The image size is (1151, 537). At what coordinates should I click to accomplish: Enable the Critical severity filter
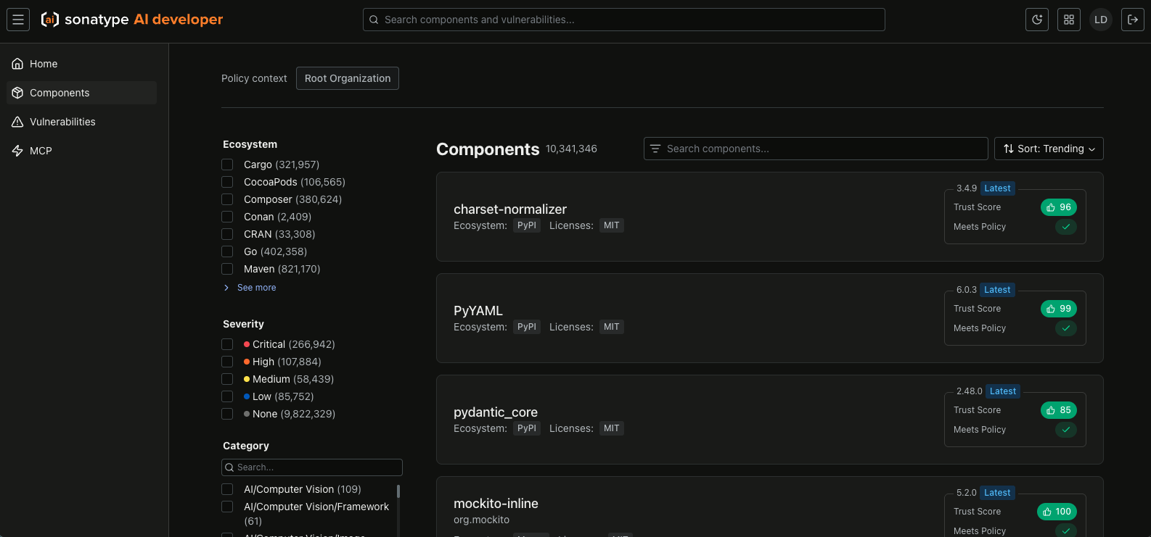[227, 344]
